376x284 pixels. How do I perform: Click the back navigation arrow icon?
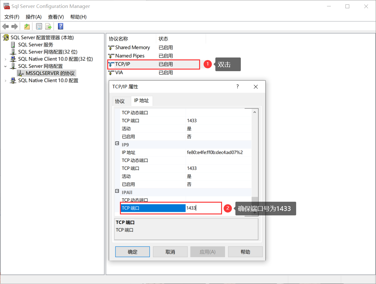click(5, 26)
